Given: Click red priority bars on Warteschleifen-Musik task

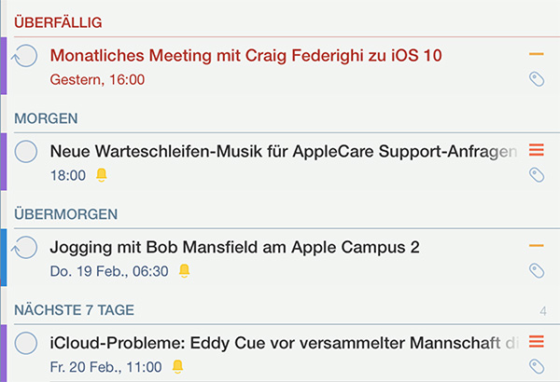Looking at the screenshot, I should [x=537, y=150].
